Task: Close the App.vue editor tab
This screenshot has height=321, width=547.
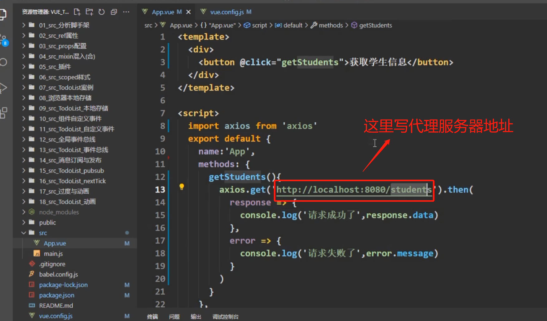Action: coord(188,12)
